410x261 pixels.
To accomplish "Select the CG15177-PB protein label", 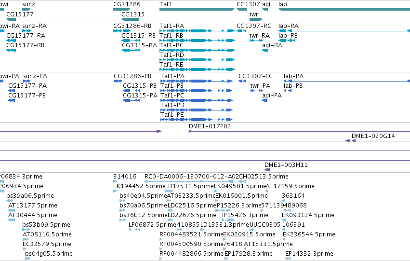I will [x=27, y=96].
